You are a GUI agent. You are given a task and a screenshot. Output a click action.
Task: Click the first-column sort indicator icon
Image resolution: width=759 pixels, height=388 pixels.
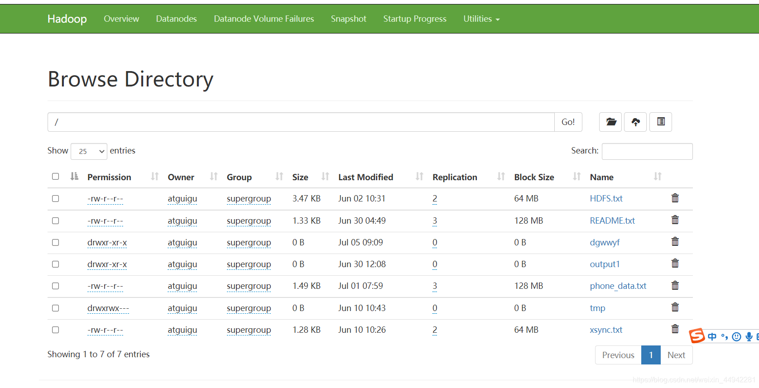(x=74, y=177)
